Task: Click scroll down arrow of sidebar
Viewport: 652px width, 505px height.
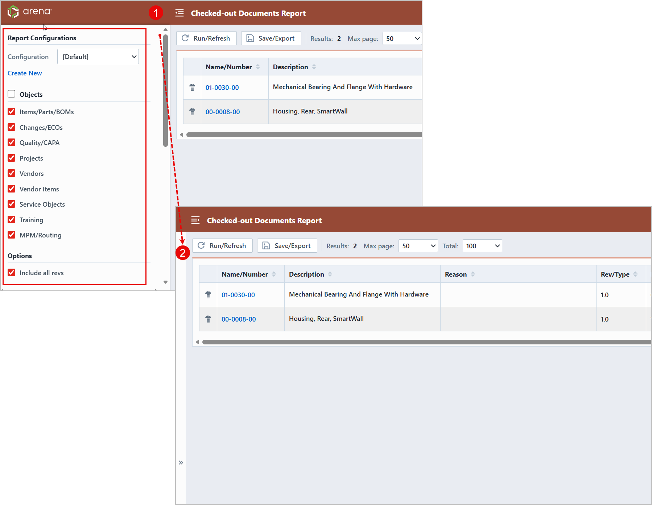Action: [165, 282]
